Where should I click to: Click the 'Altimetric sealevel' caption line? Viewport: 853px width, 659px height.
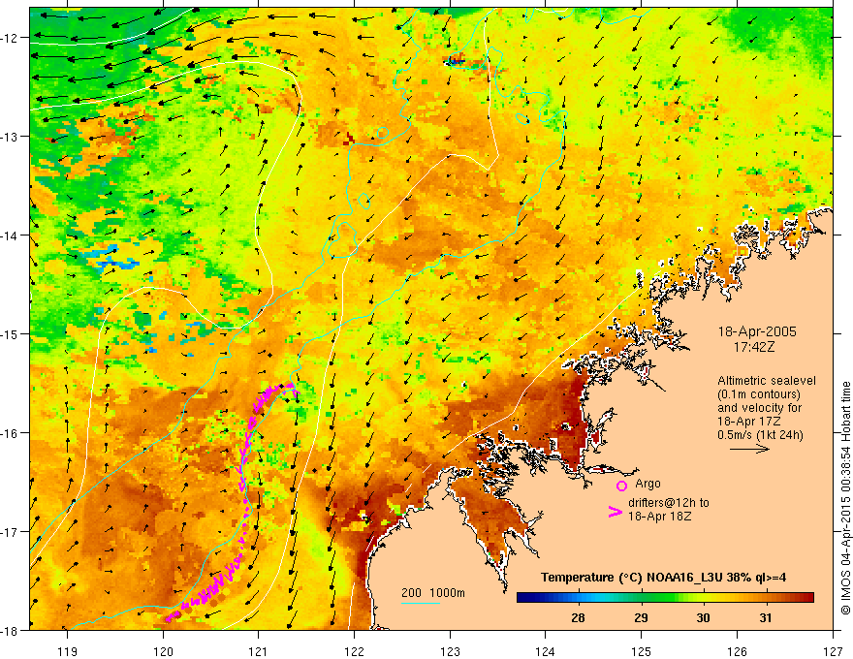tap(767, 381)
